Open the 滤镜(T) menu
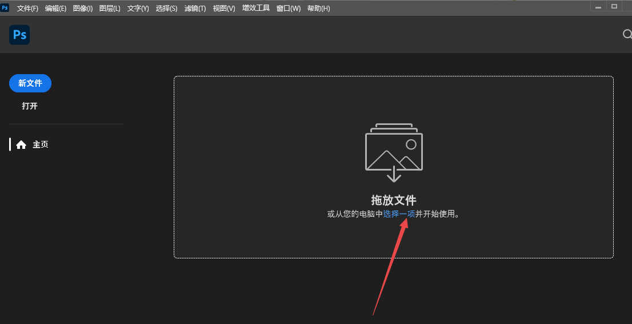The image size is (632, 324). (195, 9)
